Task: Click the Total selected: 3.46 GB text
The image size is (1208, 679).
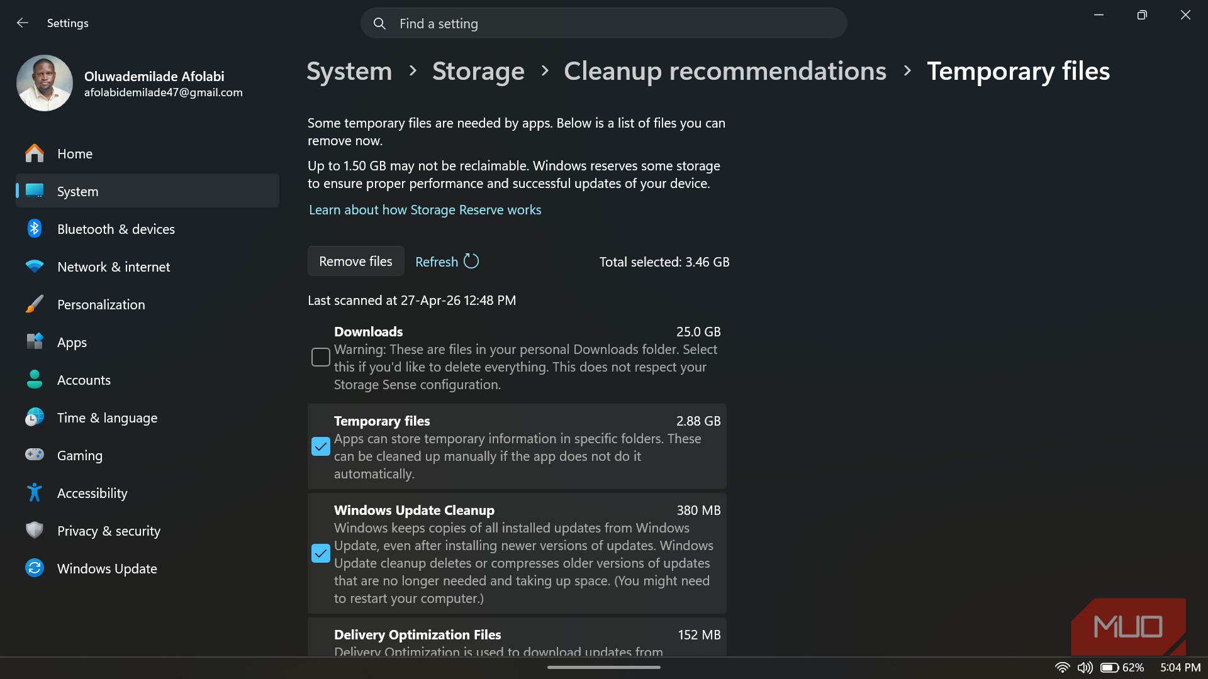Action: pyautogui.click(x=664, y=262)
